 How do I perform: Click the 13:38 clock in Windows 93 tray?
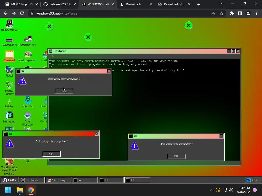[255, 180]
